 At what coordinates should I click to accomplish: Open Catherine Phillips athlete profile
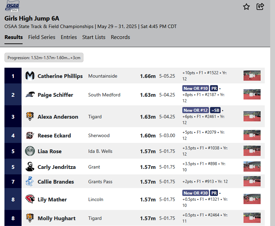pos(60,76)
